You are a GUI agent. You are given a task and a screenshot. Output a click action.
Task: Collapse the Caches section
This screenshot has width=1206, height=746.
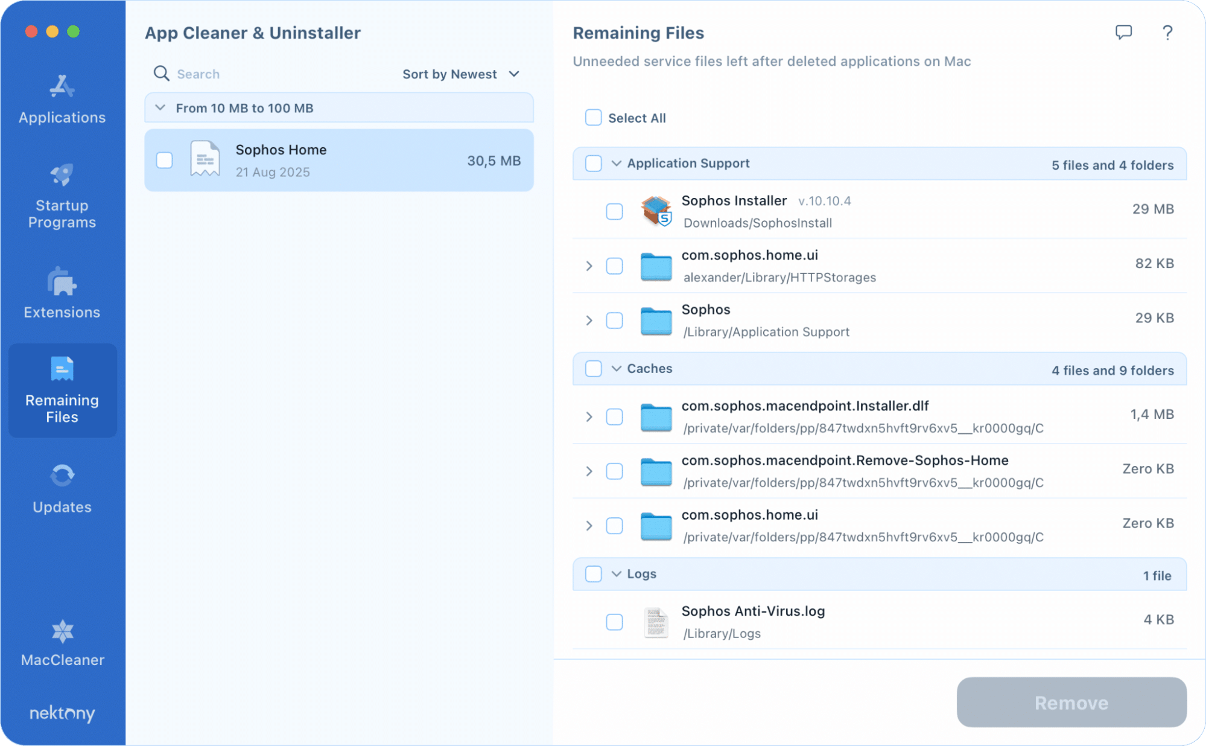pos(616,368)
